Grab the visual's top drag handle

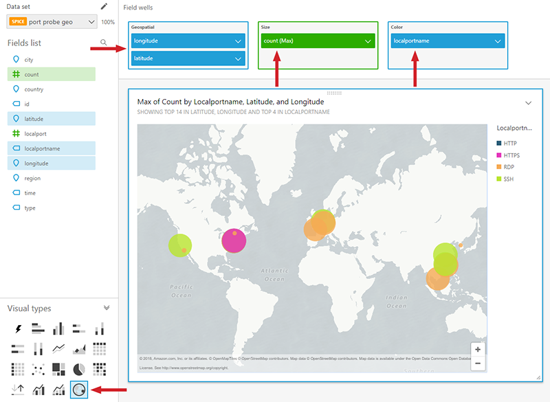coord(334,93)
